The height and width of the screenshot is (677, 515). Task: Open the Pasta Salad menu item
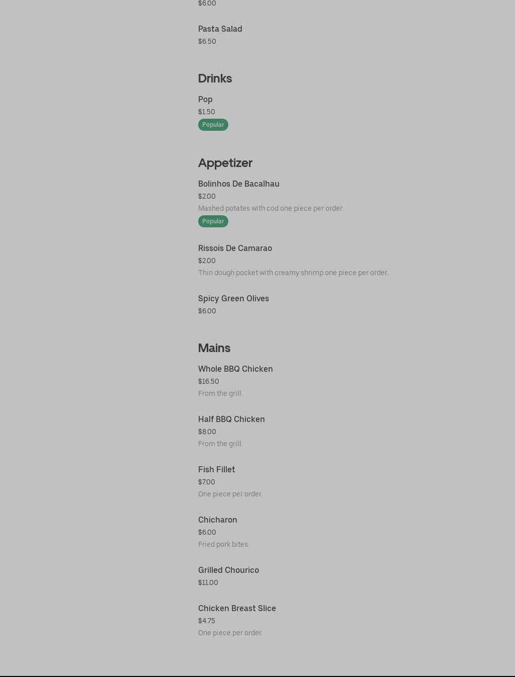(220, 29)
